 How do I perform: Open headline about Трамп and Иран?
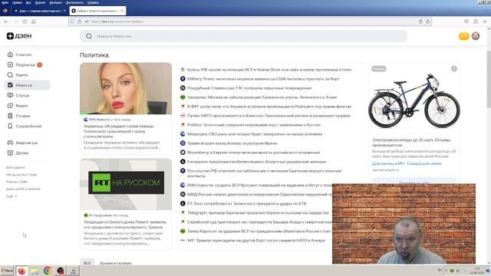[x=232, y=143]
